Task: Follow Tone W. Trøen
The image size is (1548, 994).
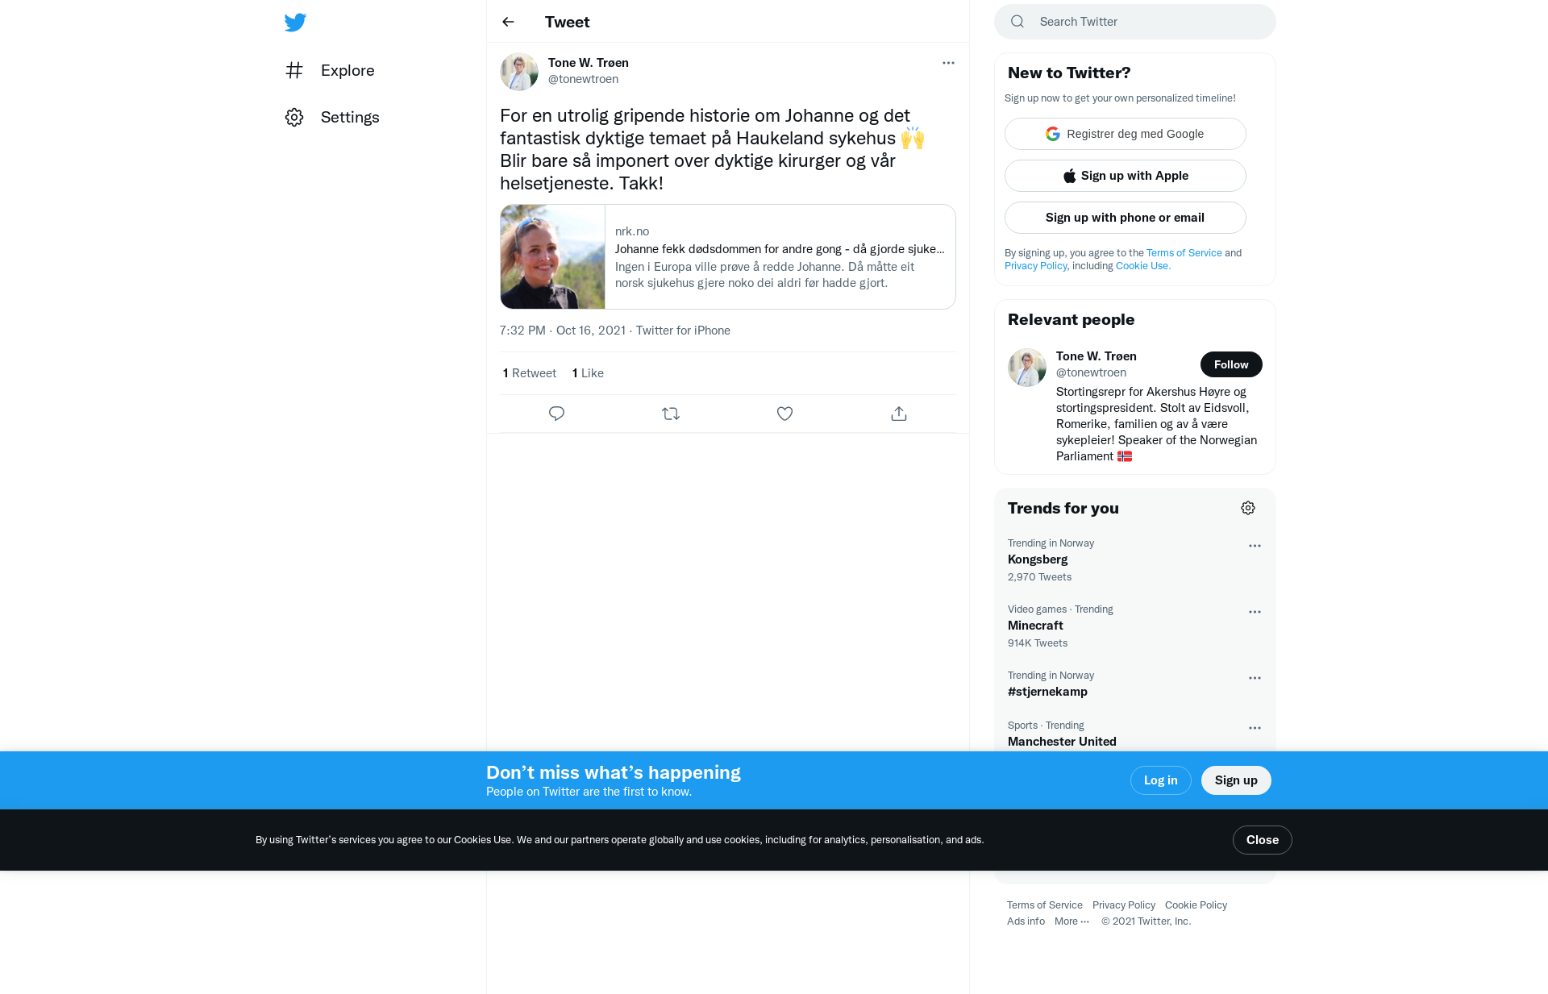Action: click(1231, 364)
